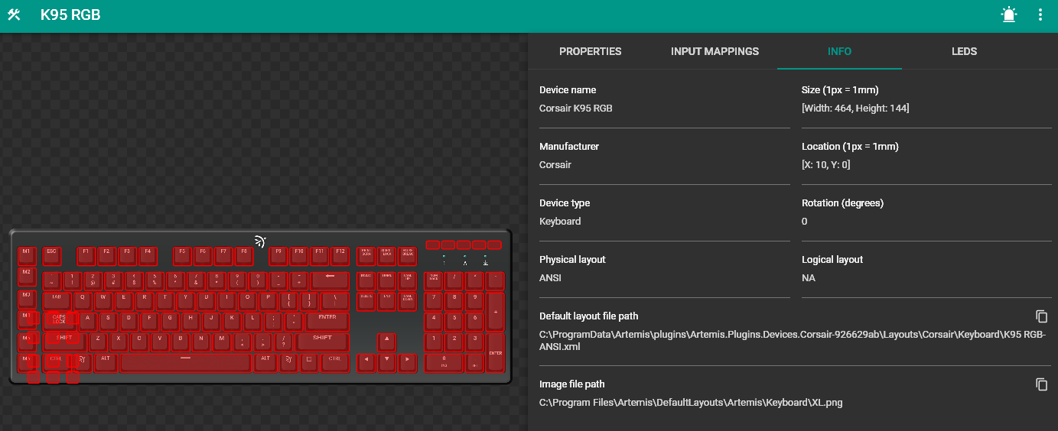Screen dimensions: 1058x431
Task: Select the backspace key LED
Action: click(330, 280)
